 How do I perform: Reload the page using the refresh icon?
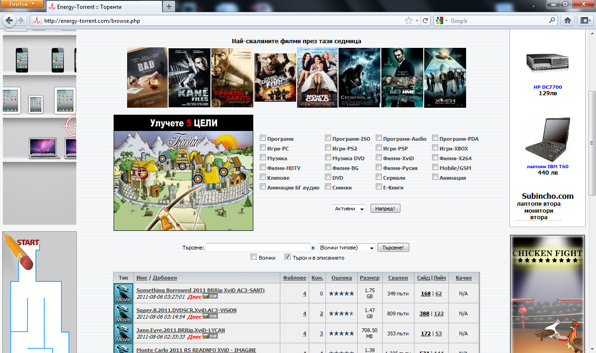click(425, 20)
